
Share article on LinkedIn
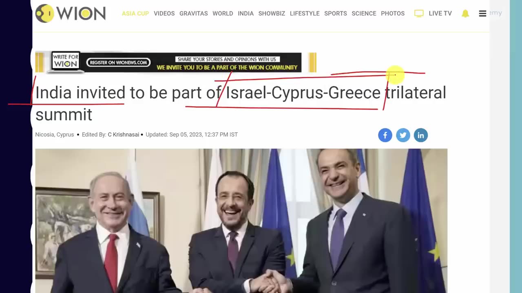[421, 135]
